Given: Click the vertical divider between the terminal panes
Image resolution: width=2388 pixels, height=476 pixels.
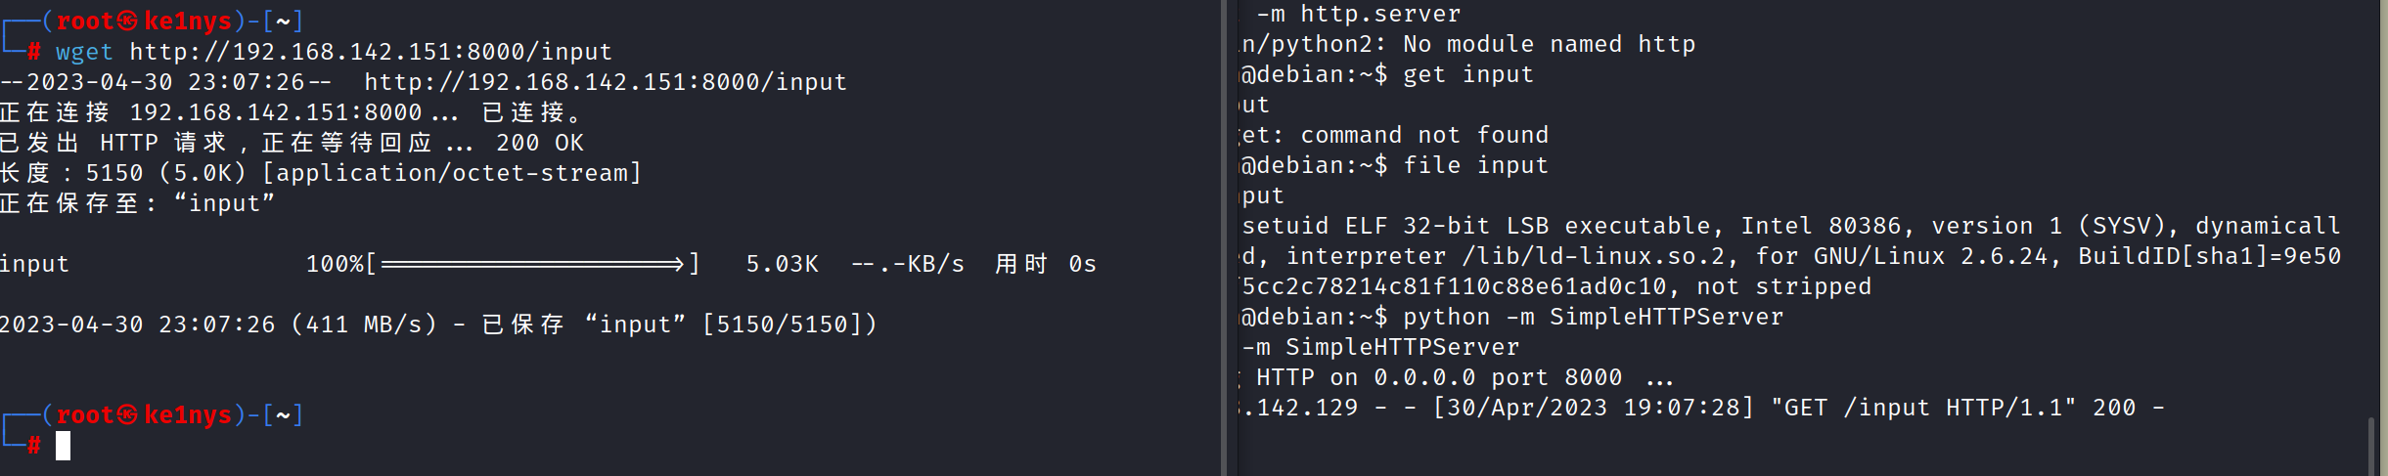Looking at the screenshot, I should point(1224,238).
